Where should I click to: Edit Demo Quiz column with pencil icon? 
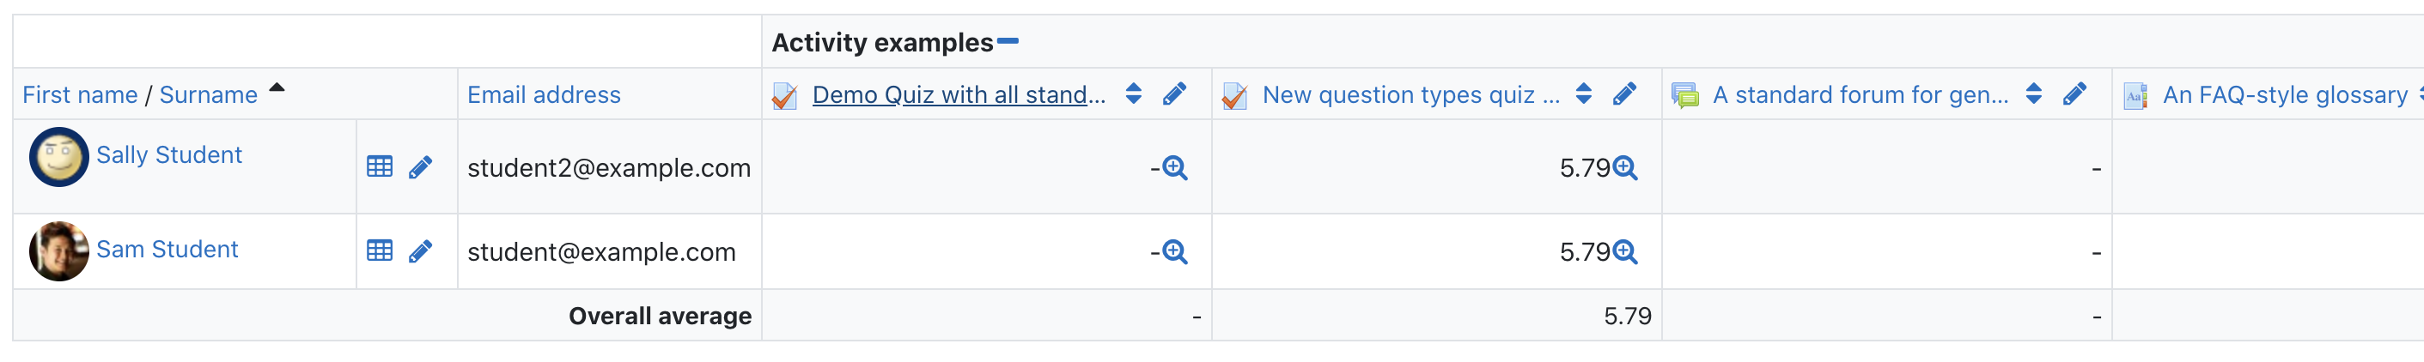(x=1174, y=94)
